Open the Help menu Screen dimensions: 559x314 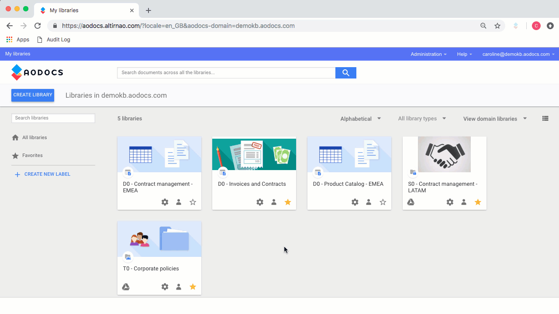[464, 54]
